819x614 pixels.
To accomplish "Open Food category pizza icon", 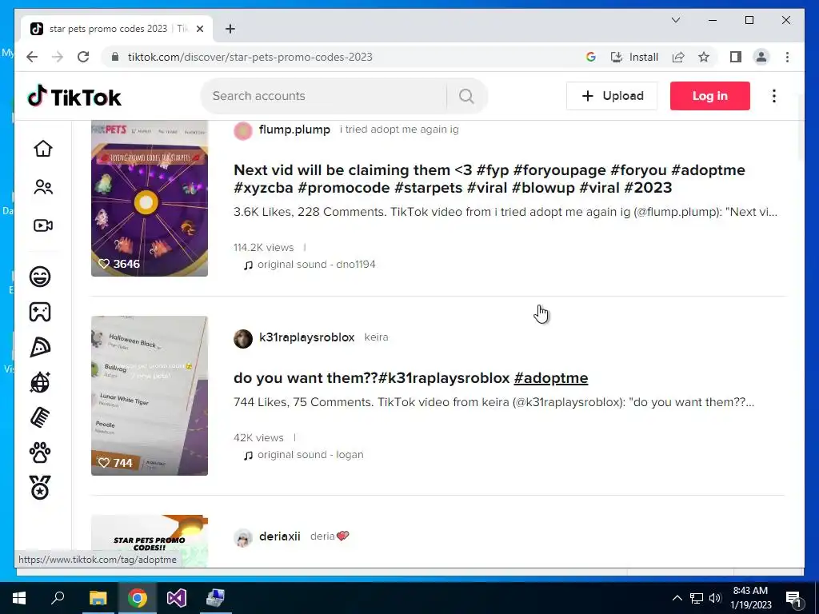I will point(40,347).
